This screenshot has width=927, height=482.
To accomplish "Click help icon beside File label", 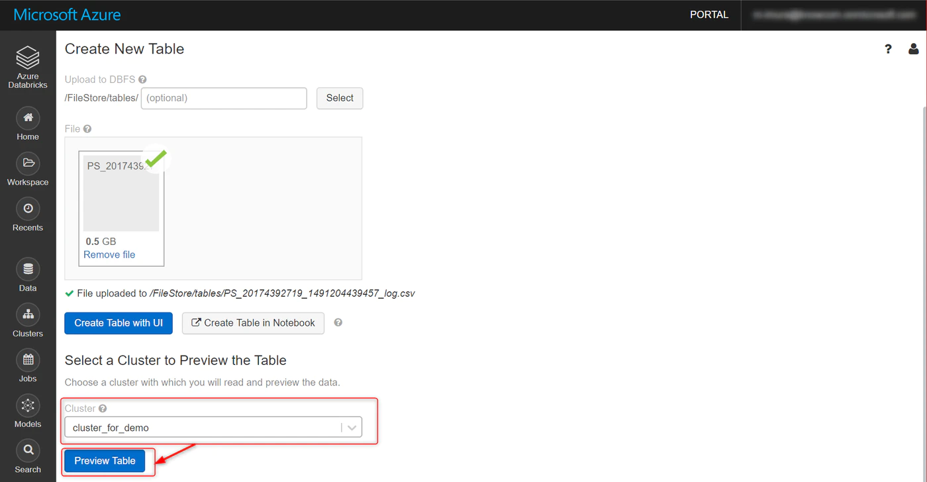I will 87,129.
